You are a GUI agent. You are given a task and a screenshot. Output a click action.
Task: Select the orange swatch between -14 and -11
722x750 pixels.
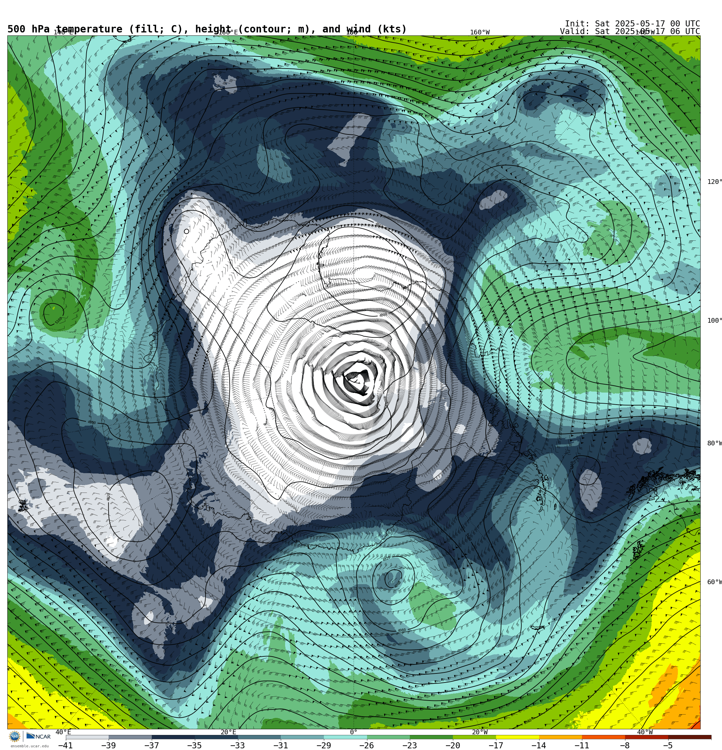pyautogui.click(x=561, y=737)
